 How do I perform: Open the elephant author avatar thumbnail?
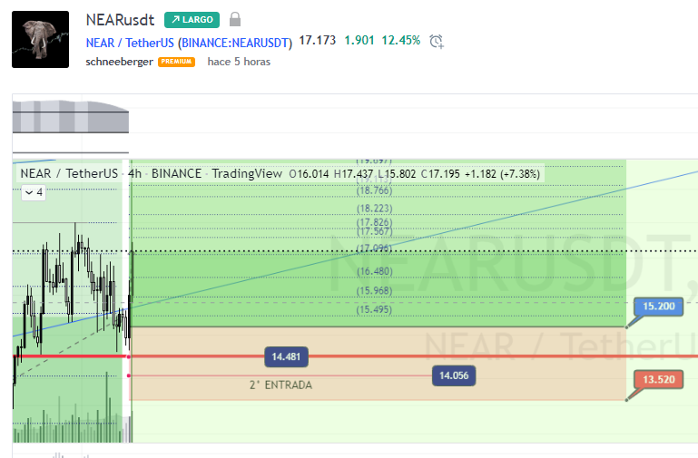click(41, 40)
